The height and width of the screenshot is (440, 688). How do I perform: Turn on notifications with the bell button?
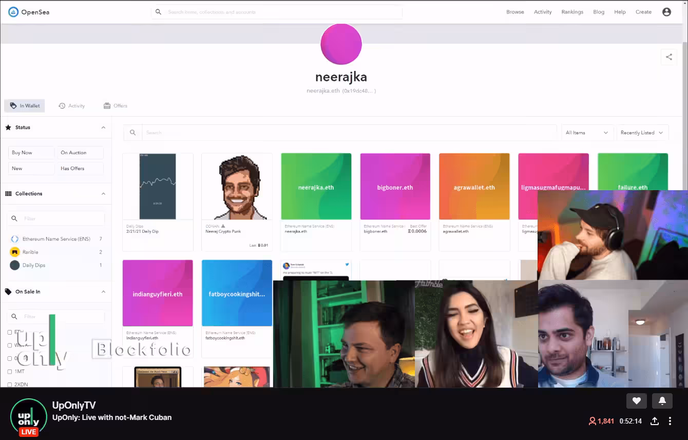tap(662, 401)
